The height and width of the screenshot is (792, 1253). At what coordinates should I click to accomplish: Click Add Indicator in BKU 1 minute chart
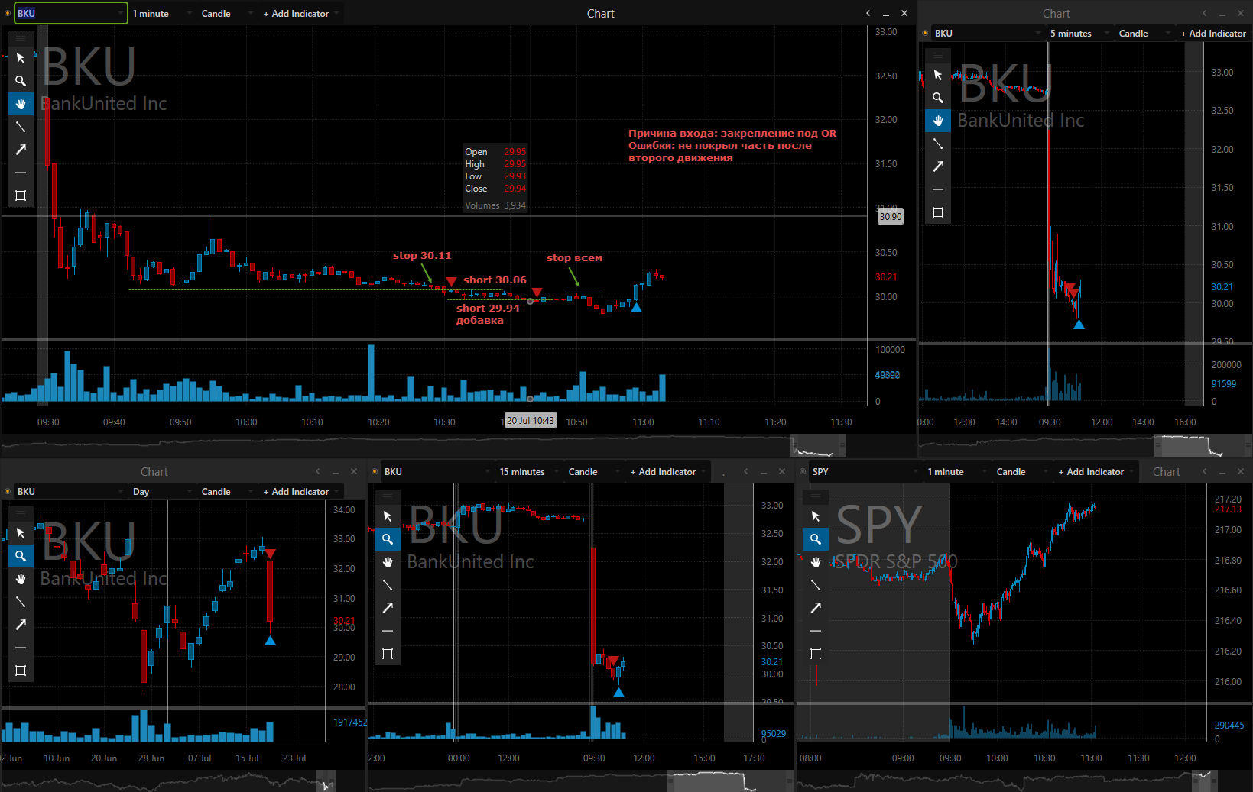point(300,14)
